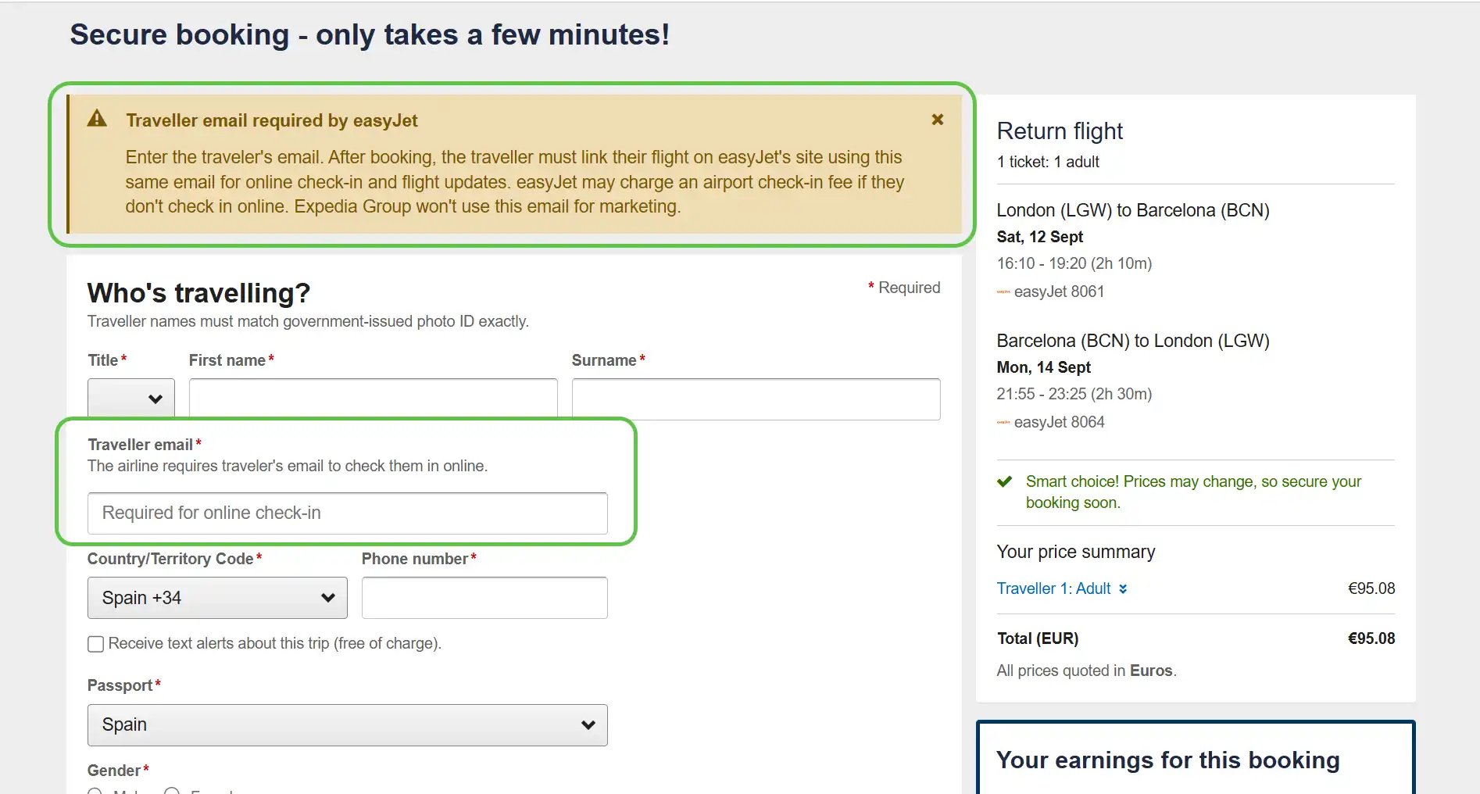The width and height of the screenshot is (1480, 794).
Task: Dismiss the easyJet email warning banner
Action: [x=938, y=120]
